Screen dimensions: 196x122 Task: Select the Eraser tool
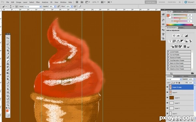[8, 70]
